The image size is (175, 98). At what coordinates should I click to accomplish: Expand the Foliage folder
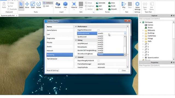coord(143,39)
